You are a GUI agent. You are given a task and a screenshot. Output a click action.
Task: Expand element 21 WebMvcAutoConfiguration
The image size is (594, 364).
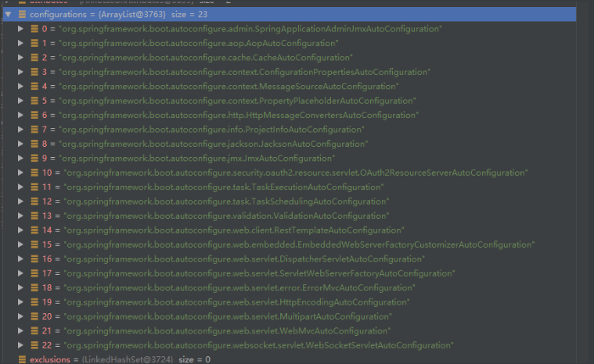(x=20, y=330)
